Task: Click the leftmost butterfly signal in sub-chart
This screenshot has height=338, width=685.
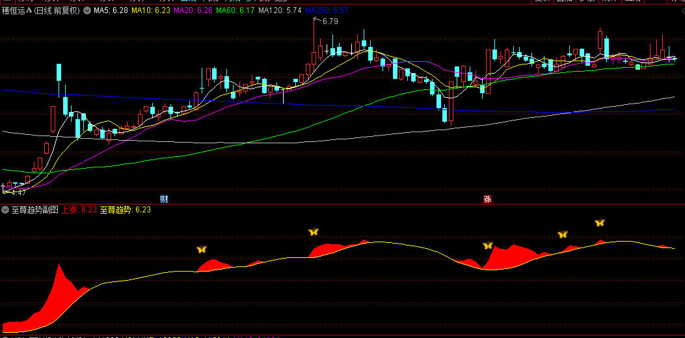Action: [202, 249]
